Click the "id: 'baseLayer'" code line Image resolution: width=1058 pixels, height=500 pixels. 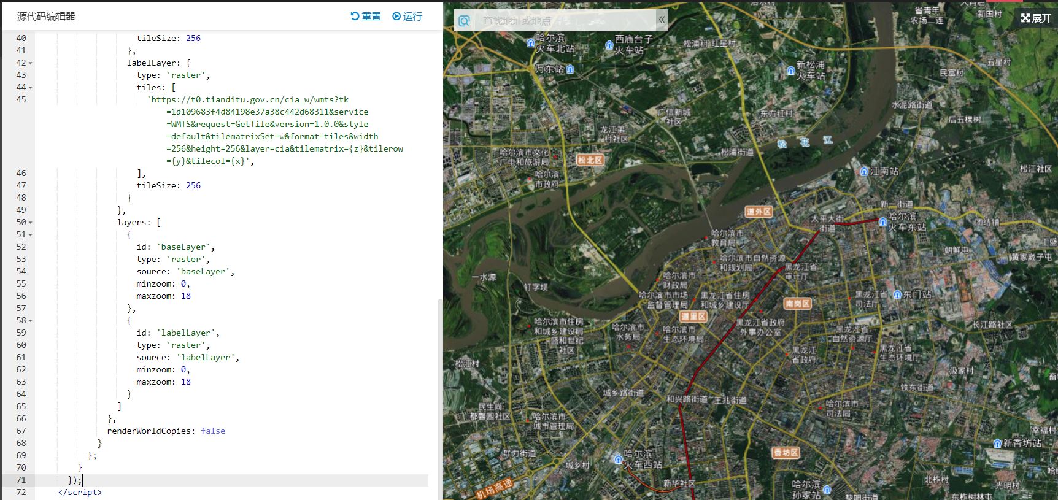point(176,247)
